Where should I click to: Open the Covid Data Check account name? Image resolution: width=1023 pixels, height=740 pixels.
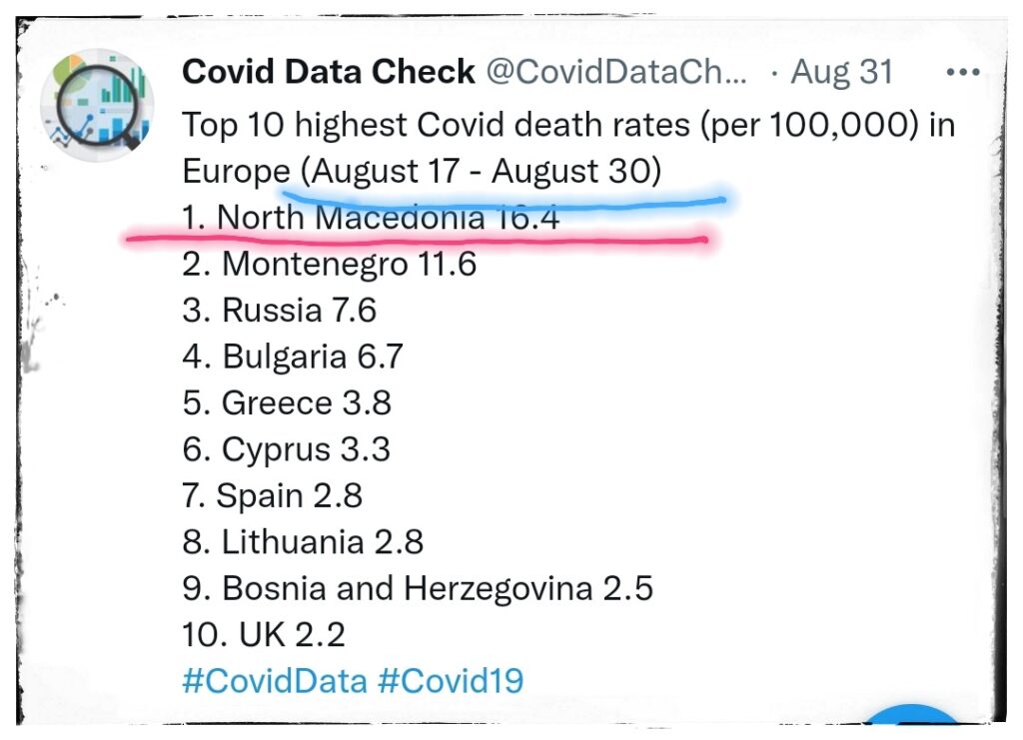[329, 73]
